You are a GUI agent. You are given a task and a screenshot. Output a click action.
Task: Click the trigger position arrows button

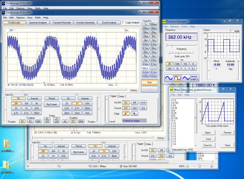pos(143,102)
